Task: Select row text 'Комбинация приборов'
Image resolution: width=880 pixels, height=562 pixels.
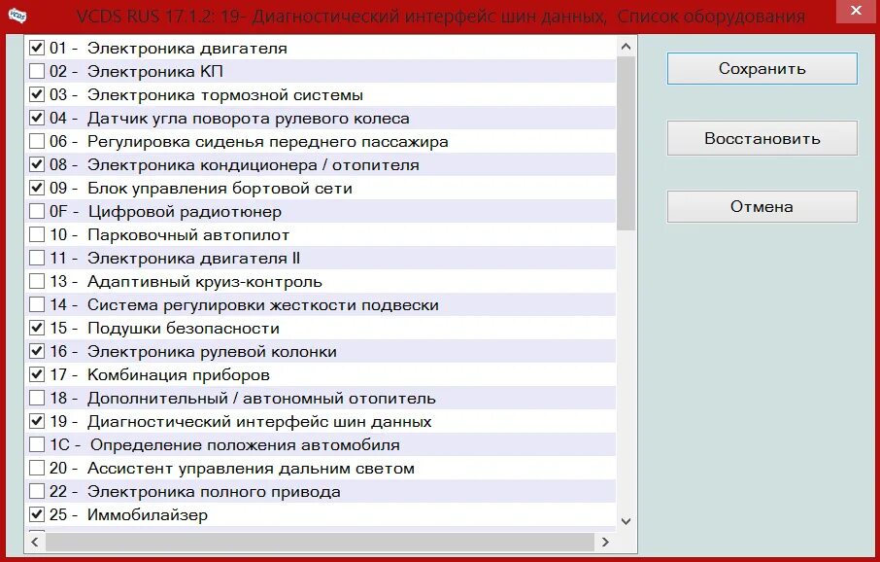Action: tap(179, 375)
